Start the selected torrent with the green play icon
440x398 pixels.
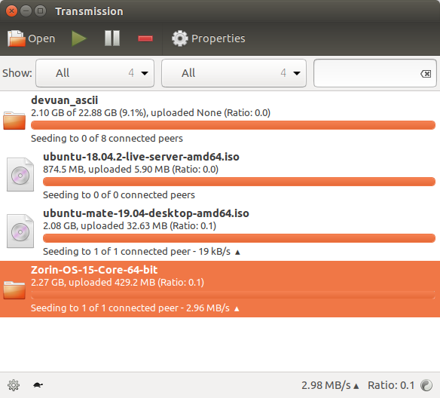(x=79, y=38)
